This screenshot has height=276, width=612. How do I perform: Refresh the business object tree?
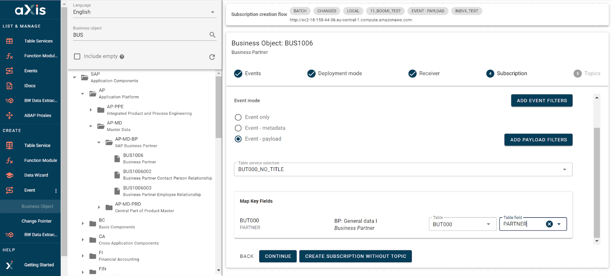click(x=212, y=57)
